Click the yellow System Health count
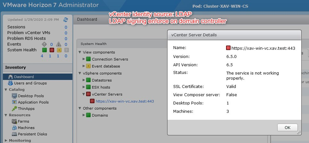The height and width of the screenshot is (143, 309). (58, 56)
